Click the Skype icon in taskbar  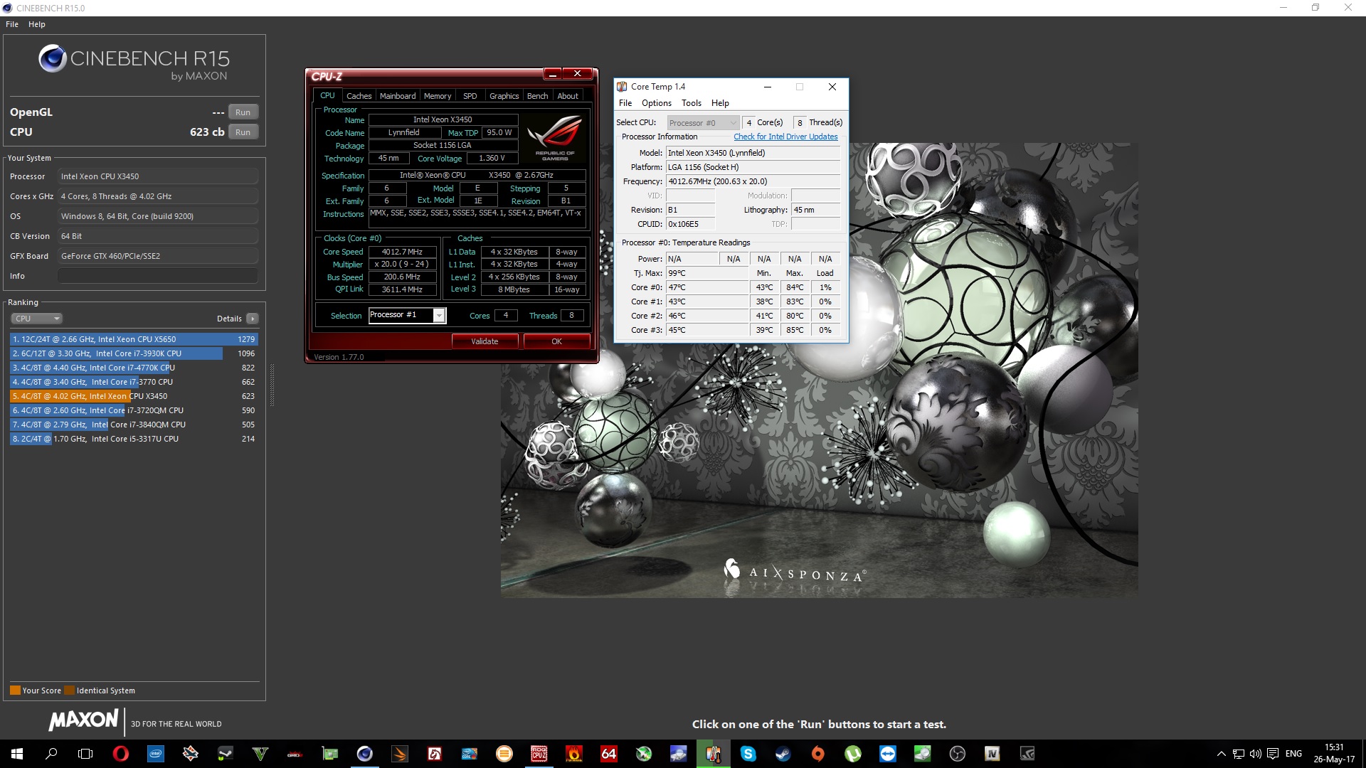pos(748,754)
